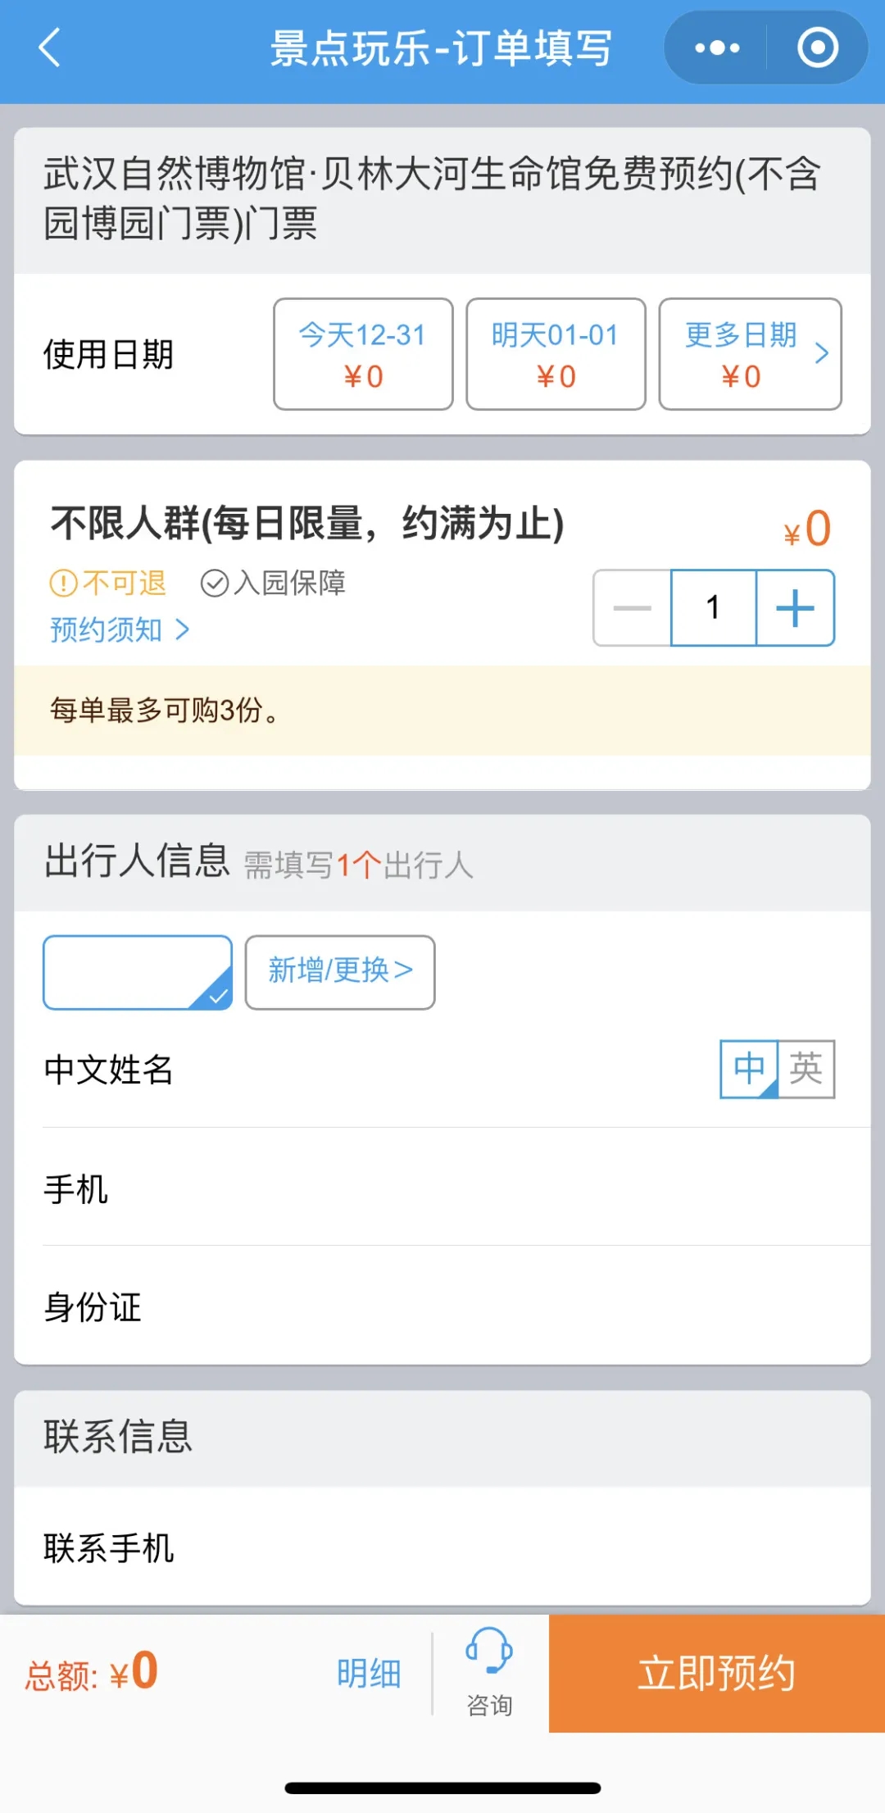The image size is (885, 1813).
Task: Select 明天01-01 date option
Action: click(556, 354)
